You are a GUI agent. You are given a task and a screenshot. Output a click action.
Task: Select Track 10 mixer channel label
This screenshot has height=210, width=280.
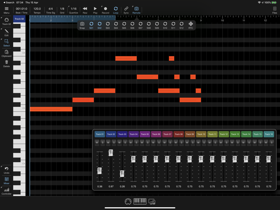(x=201, y=134)
